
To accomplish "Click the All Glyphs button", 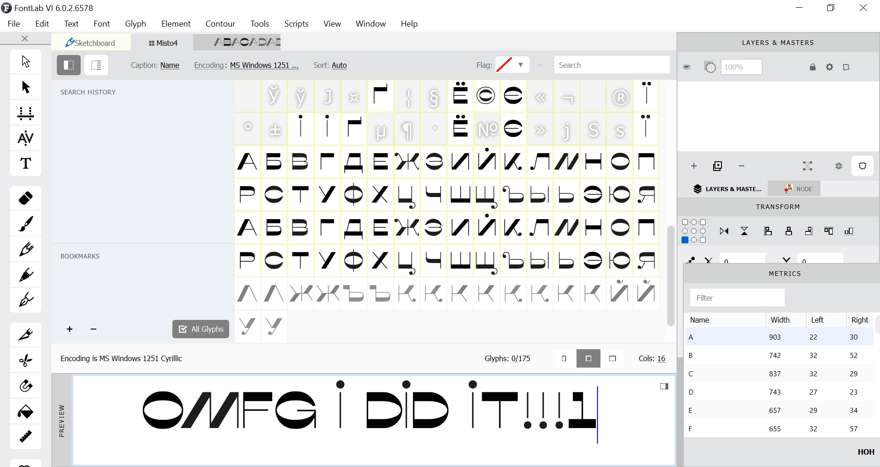I will 200,329.
